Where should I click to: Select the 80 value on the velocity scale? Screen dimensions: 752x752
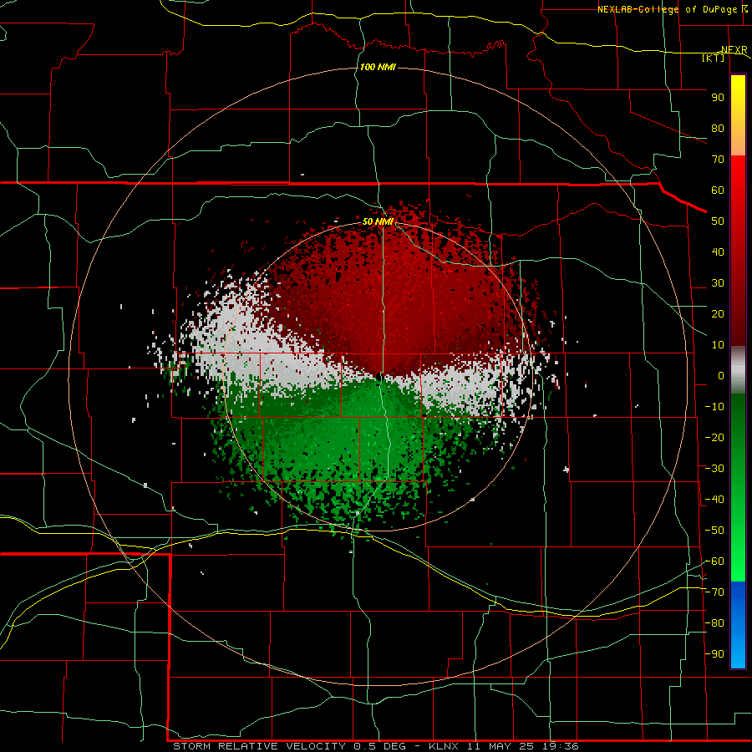click(x=718, y=129)
